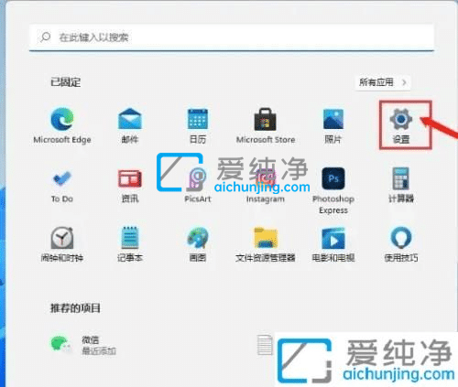Open the 日历 Calendar app
Viewport: 458px width, 387px height.
[x=198, y=125]
